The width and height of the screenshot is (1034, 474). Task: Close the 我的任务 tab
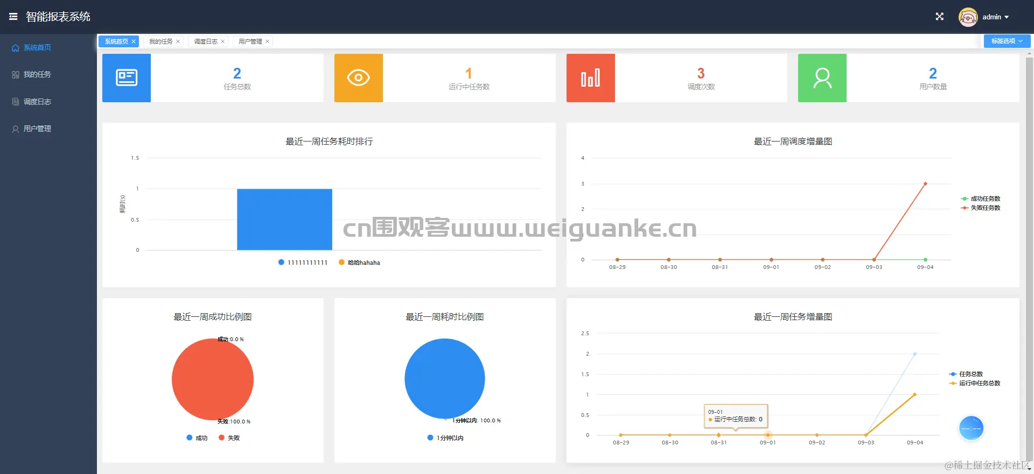pos(178,41)
